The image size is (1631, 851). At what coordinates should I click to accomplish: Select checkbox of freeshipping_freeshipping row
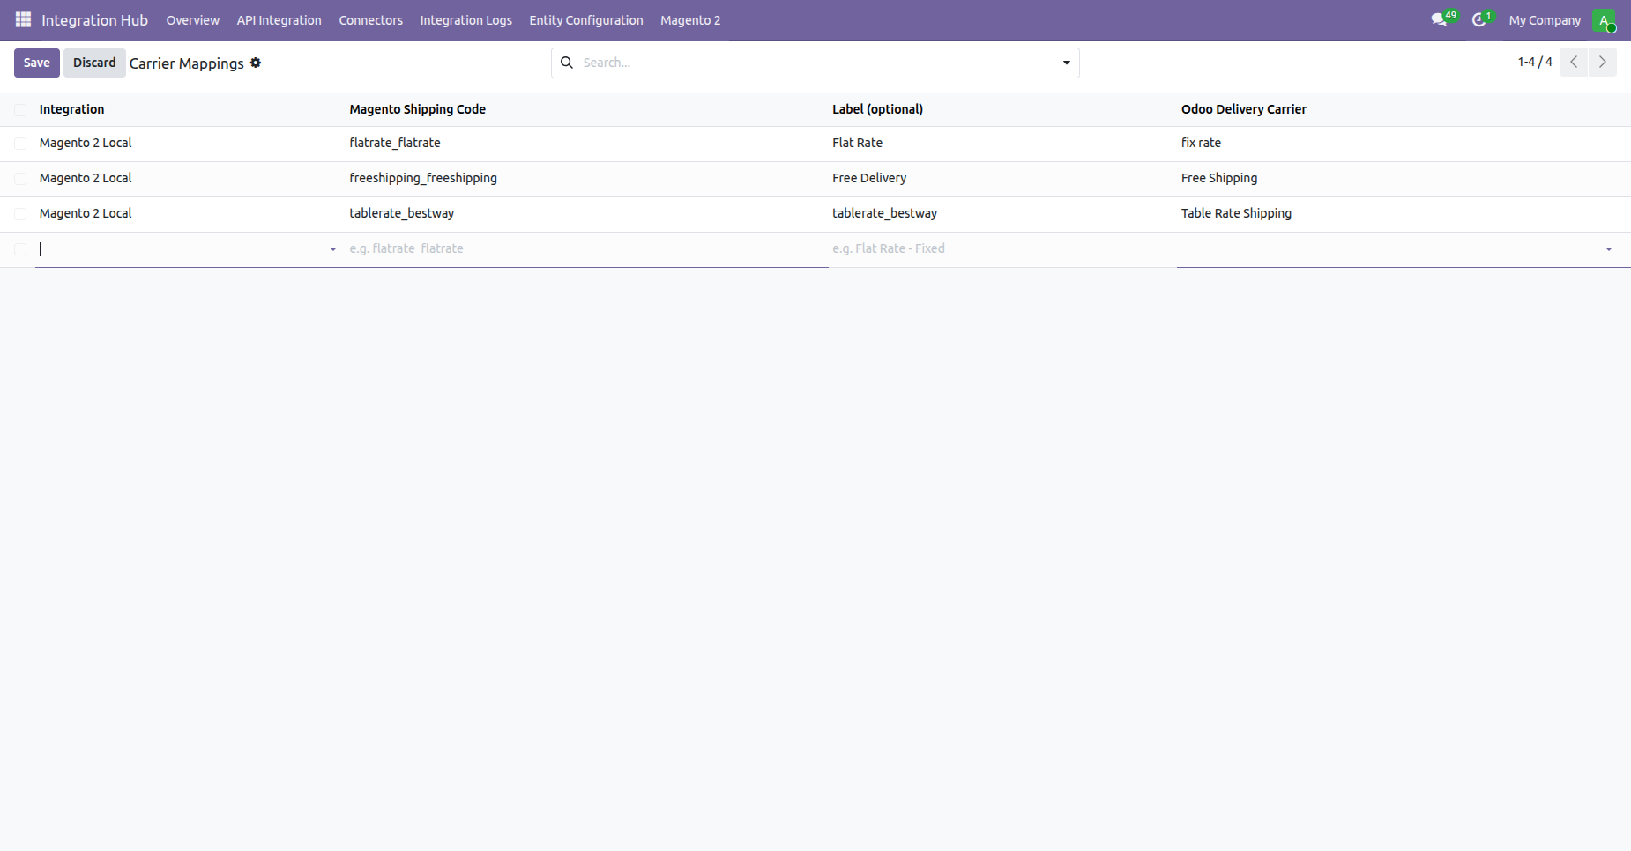tap(20, 179)
